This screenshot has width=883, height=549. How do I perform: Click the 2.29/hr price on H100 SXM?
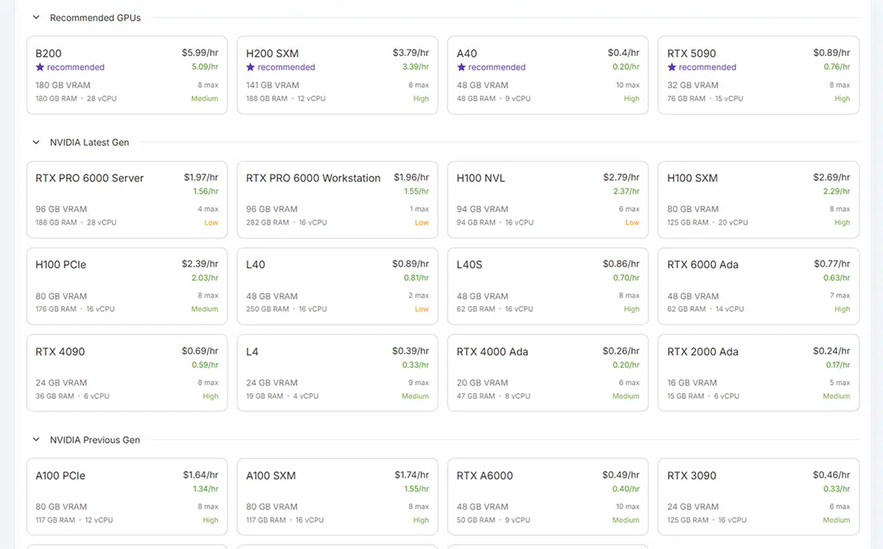(837, 191)
